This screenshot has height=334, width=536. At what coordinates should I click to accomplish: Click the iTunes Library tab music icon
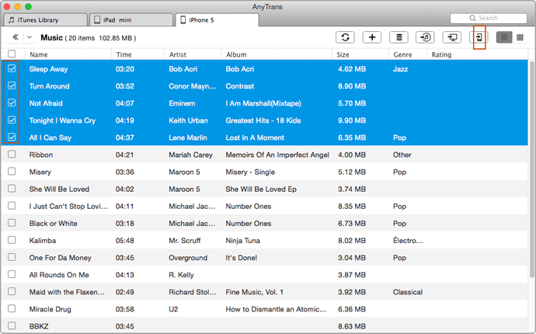[12, 20]
